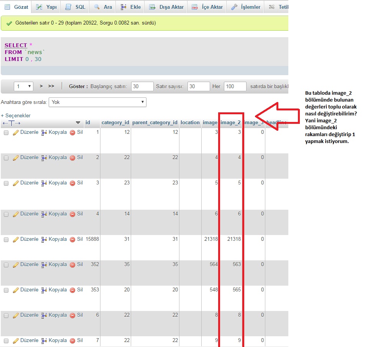Sort by the id column header

tap(87, 122)
